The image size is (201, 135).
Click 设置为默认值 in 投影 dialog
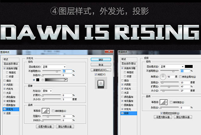pyautogui.click(x=163, y=117)
